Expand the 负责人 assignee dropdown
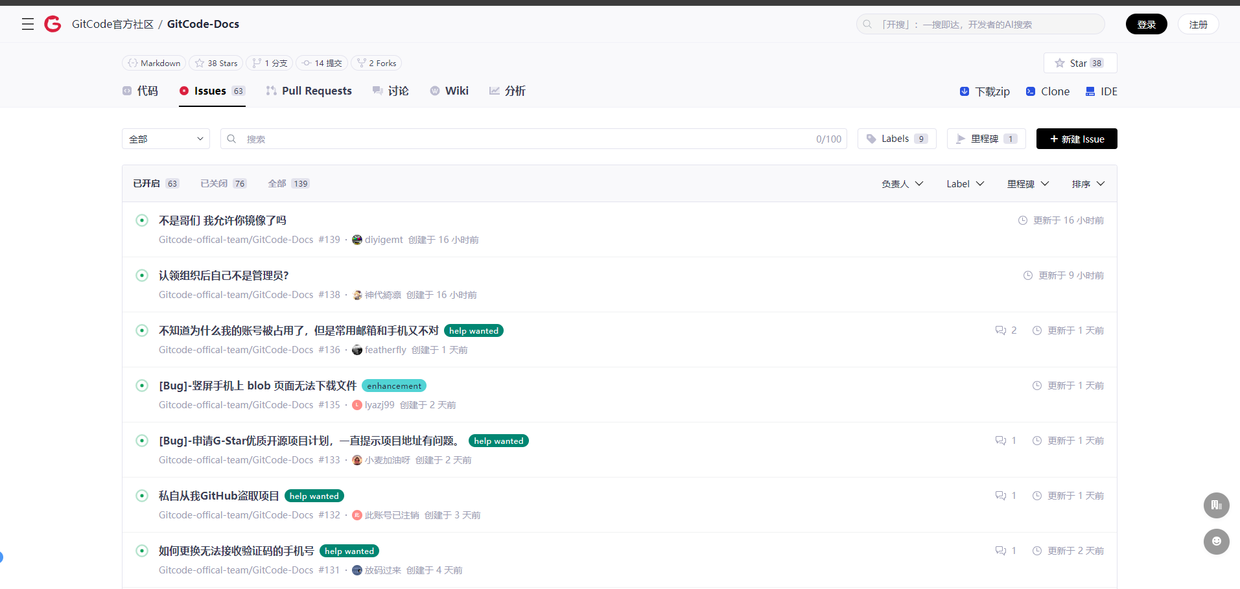This screenshot has height=589, width=1240. (902, 184)
